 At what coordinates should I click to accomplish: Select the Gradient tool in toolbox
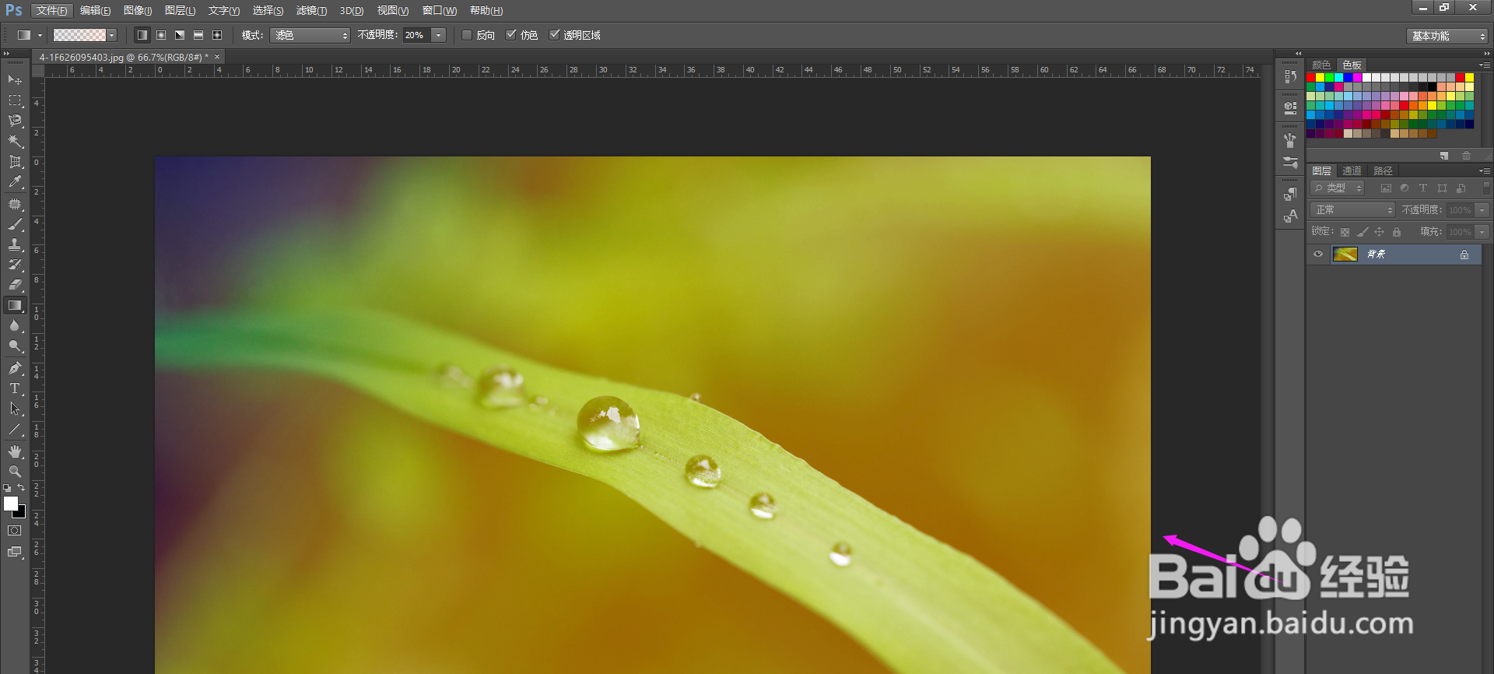coord(15,305)
